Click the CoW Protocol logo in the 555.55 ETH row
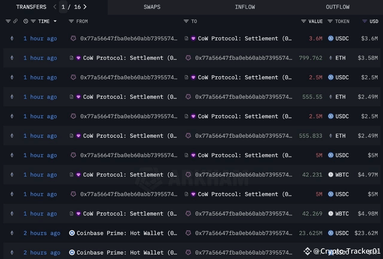The height and width of the screenshot is (259, 383). pos(78,96)
